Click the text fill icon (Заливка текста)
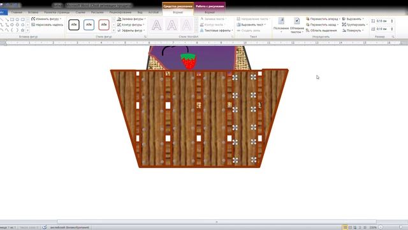Screen dimensions: 408x230 [202, 19]
